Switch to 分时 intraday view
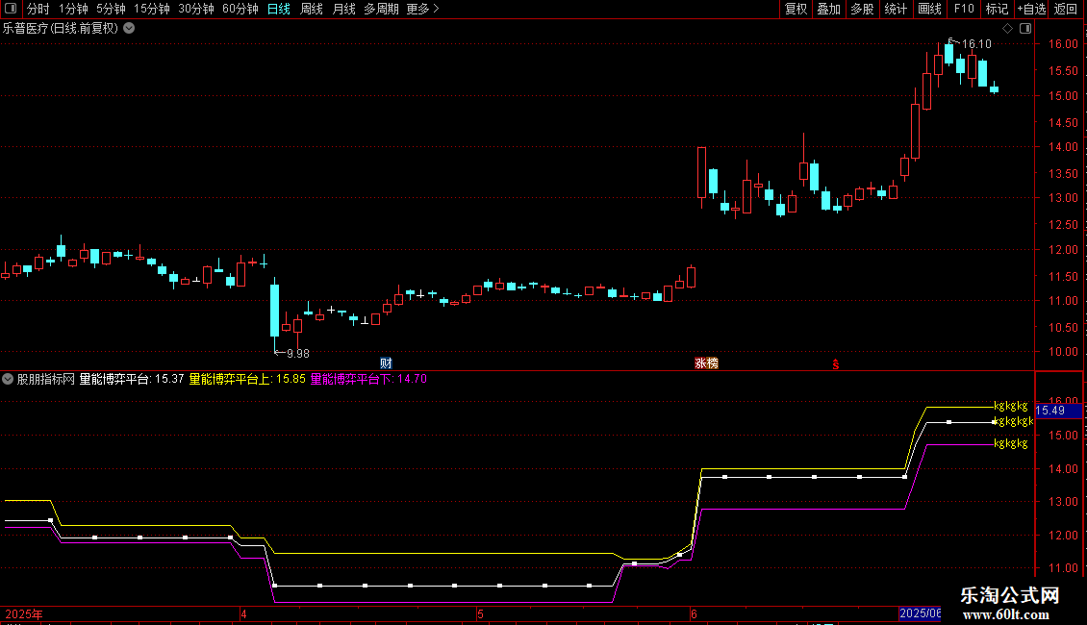Screen dimensions: 1087x625 point(38,9)
